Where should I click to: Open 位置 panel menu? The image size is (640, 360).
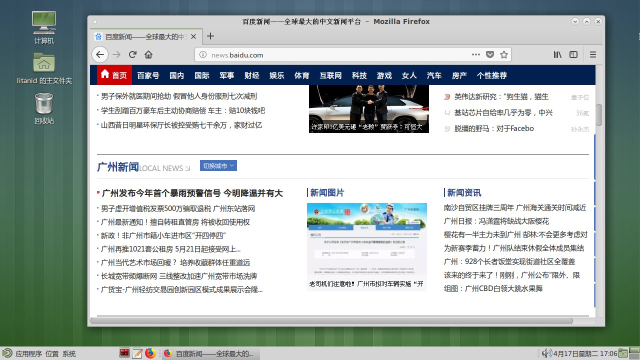point(52,354)
